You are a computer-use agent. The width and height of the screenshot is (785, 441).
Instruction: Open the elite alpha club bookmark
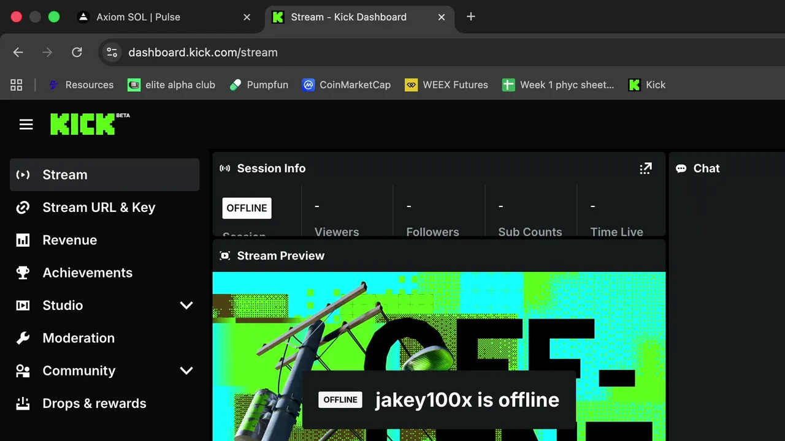pos(171,85)
